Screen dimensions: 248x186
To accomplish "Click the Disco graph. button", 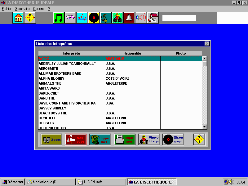I will click(x=173, y=139).
